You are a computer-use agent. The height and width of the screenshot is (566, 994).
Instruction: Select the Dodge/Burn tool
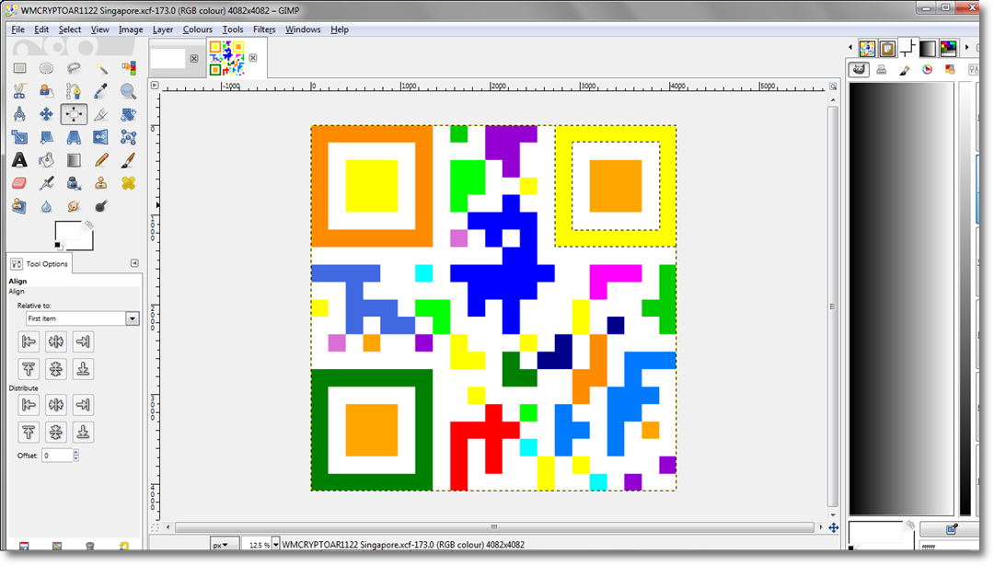point(101,206)
